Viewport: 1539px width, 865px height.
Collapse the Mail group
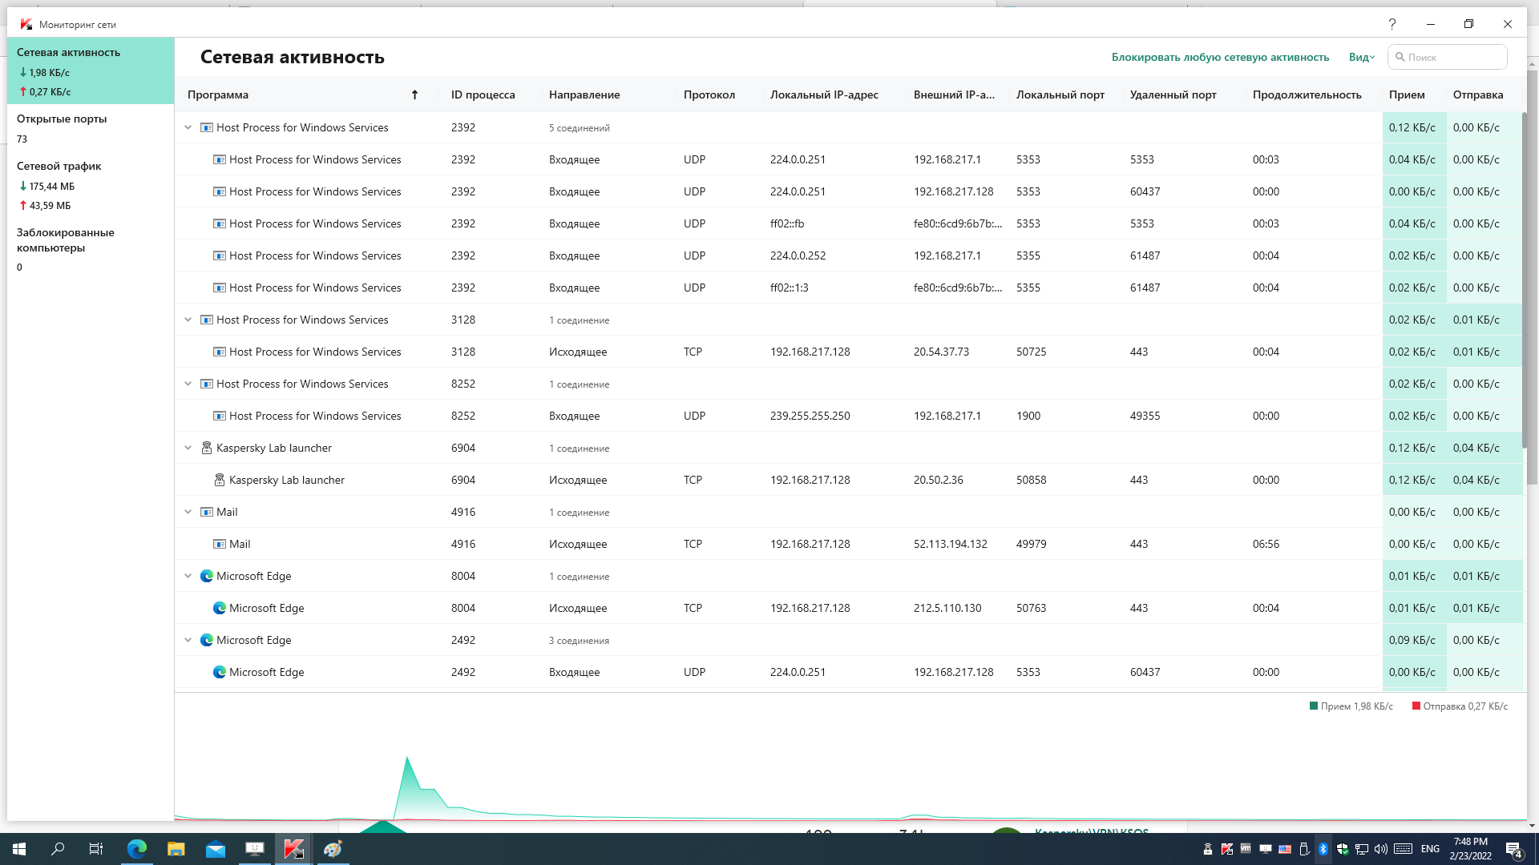pyautogui.click(x=188, y=512)
